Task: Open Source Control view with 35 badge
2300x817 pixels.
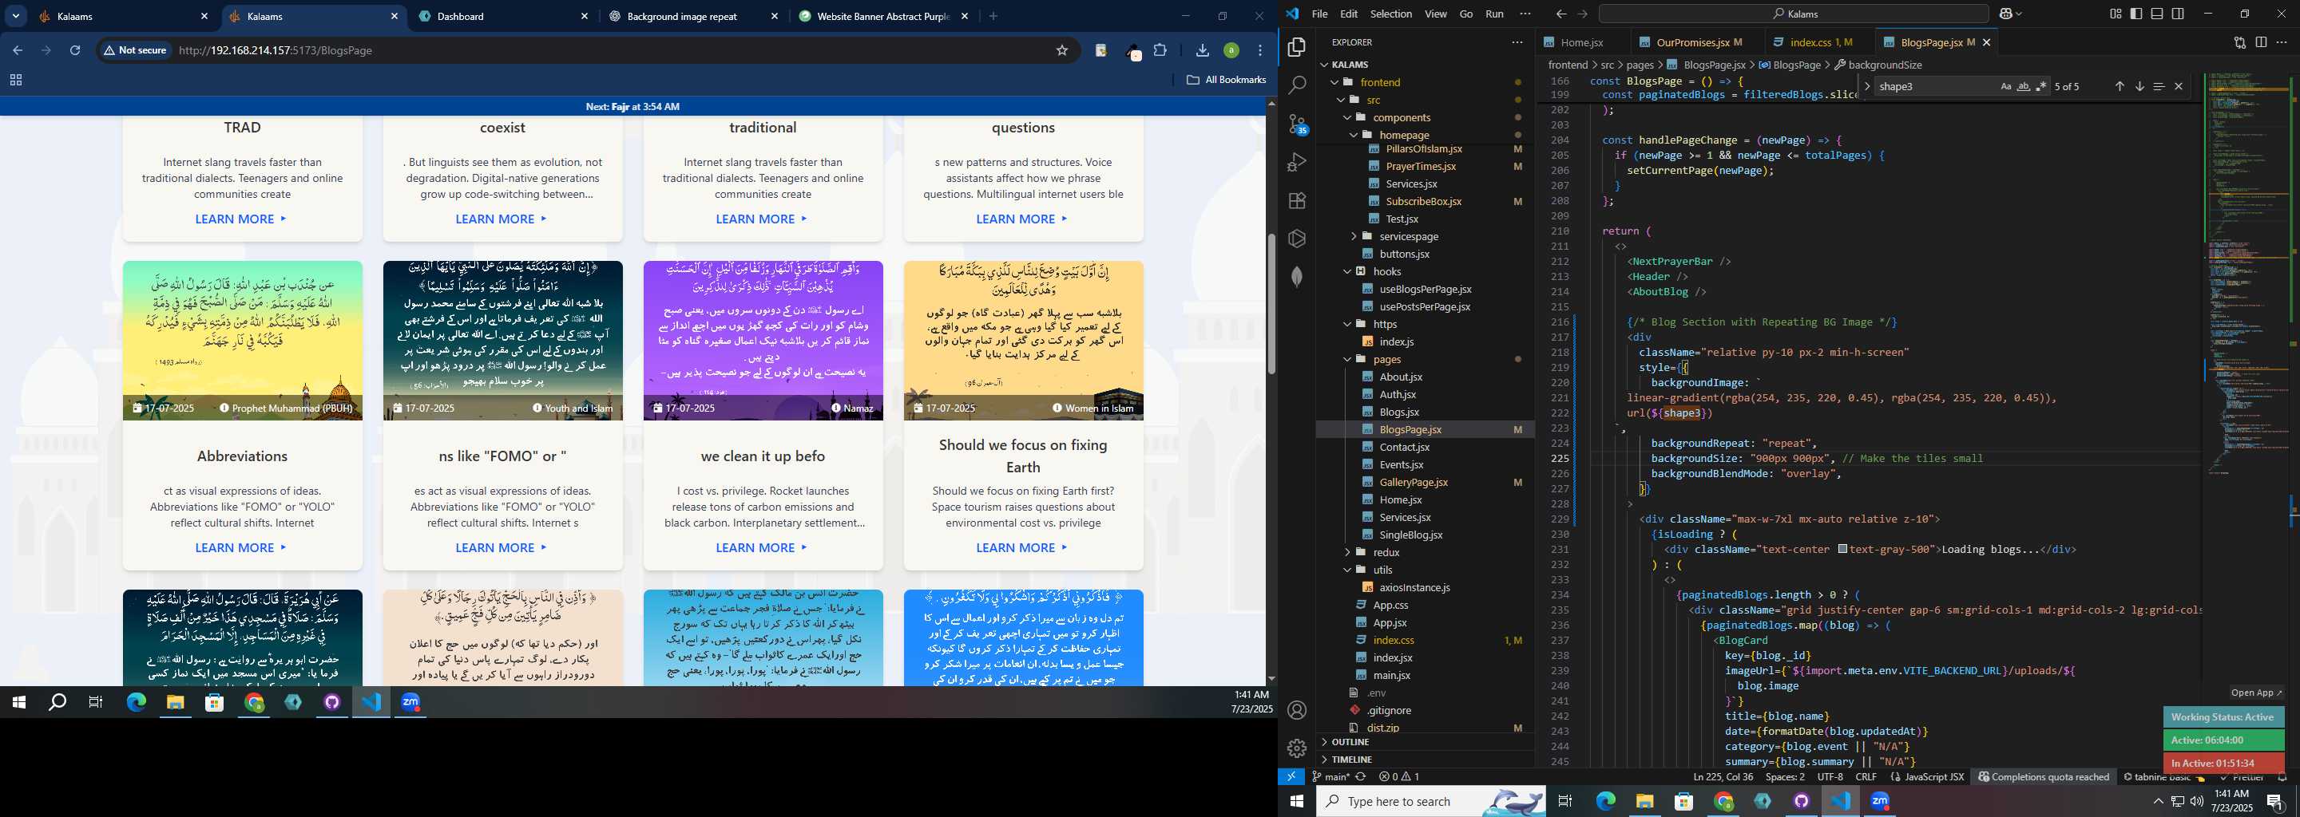Action: (x=1297, y=124)
